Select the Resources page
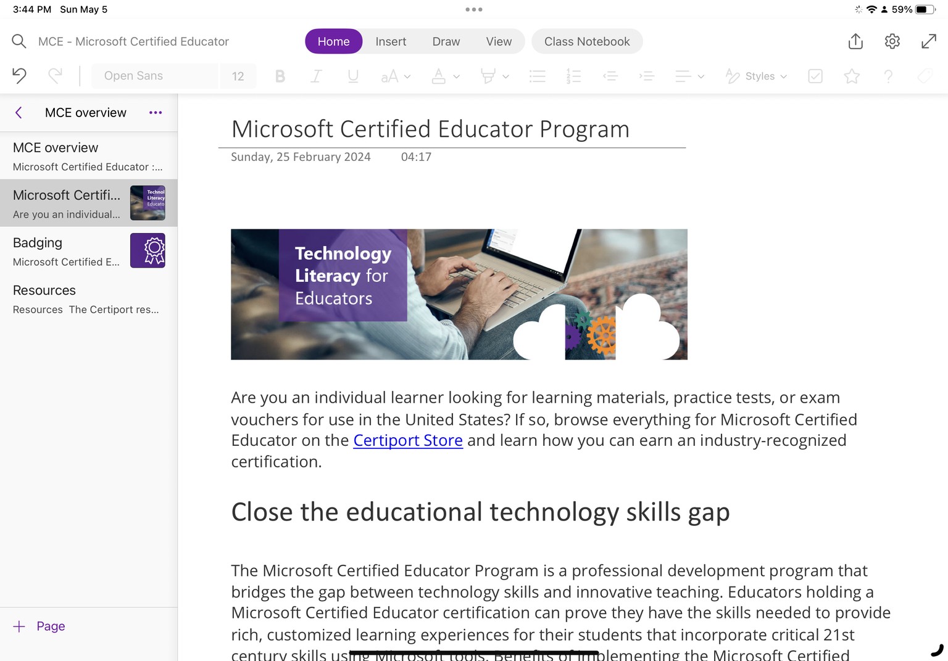Image resolution: width=948 pixels, height=661 pixels. [x=89, y=298]
